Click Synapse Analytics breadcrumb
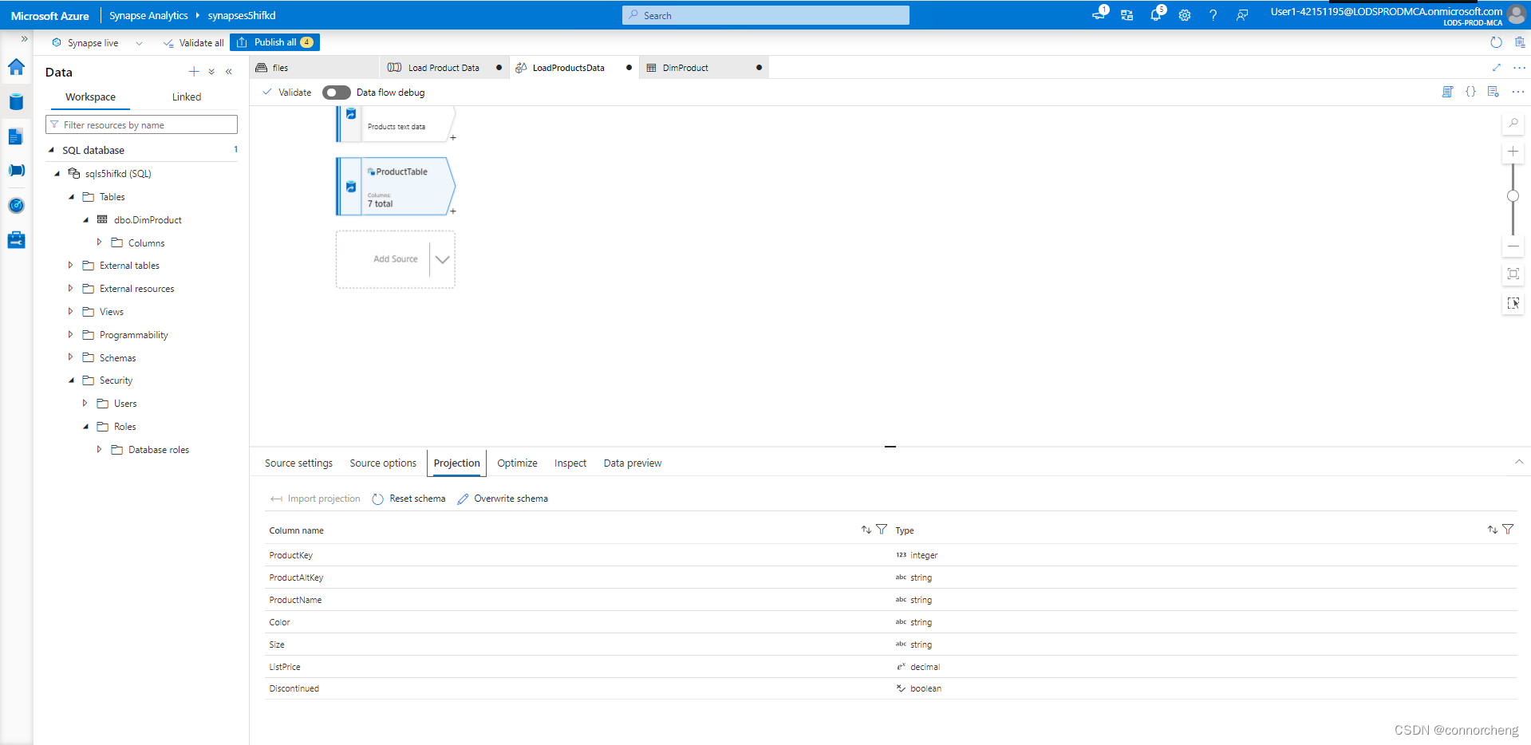Image resolution: width=1531 pixels, height=745 pixels. click(x=148, y=15)
